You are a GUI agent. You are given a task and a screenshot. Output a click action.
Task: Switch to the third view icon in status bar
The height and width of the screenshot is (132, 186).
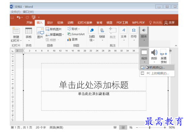click(131, 127)
